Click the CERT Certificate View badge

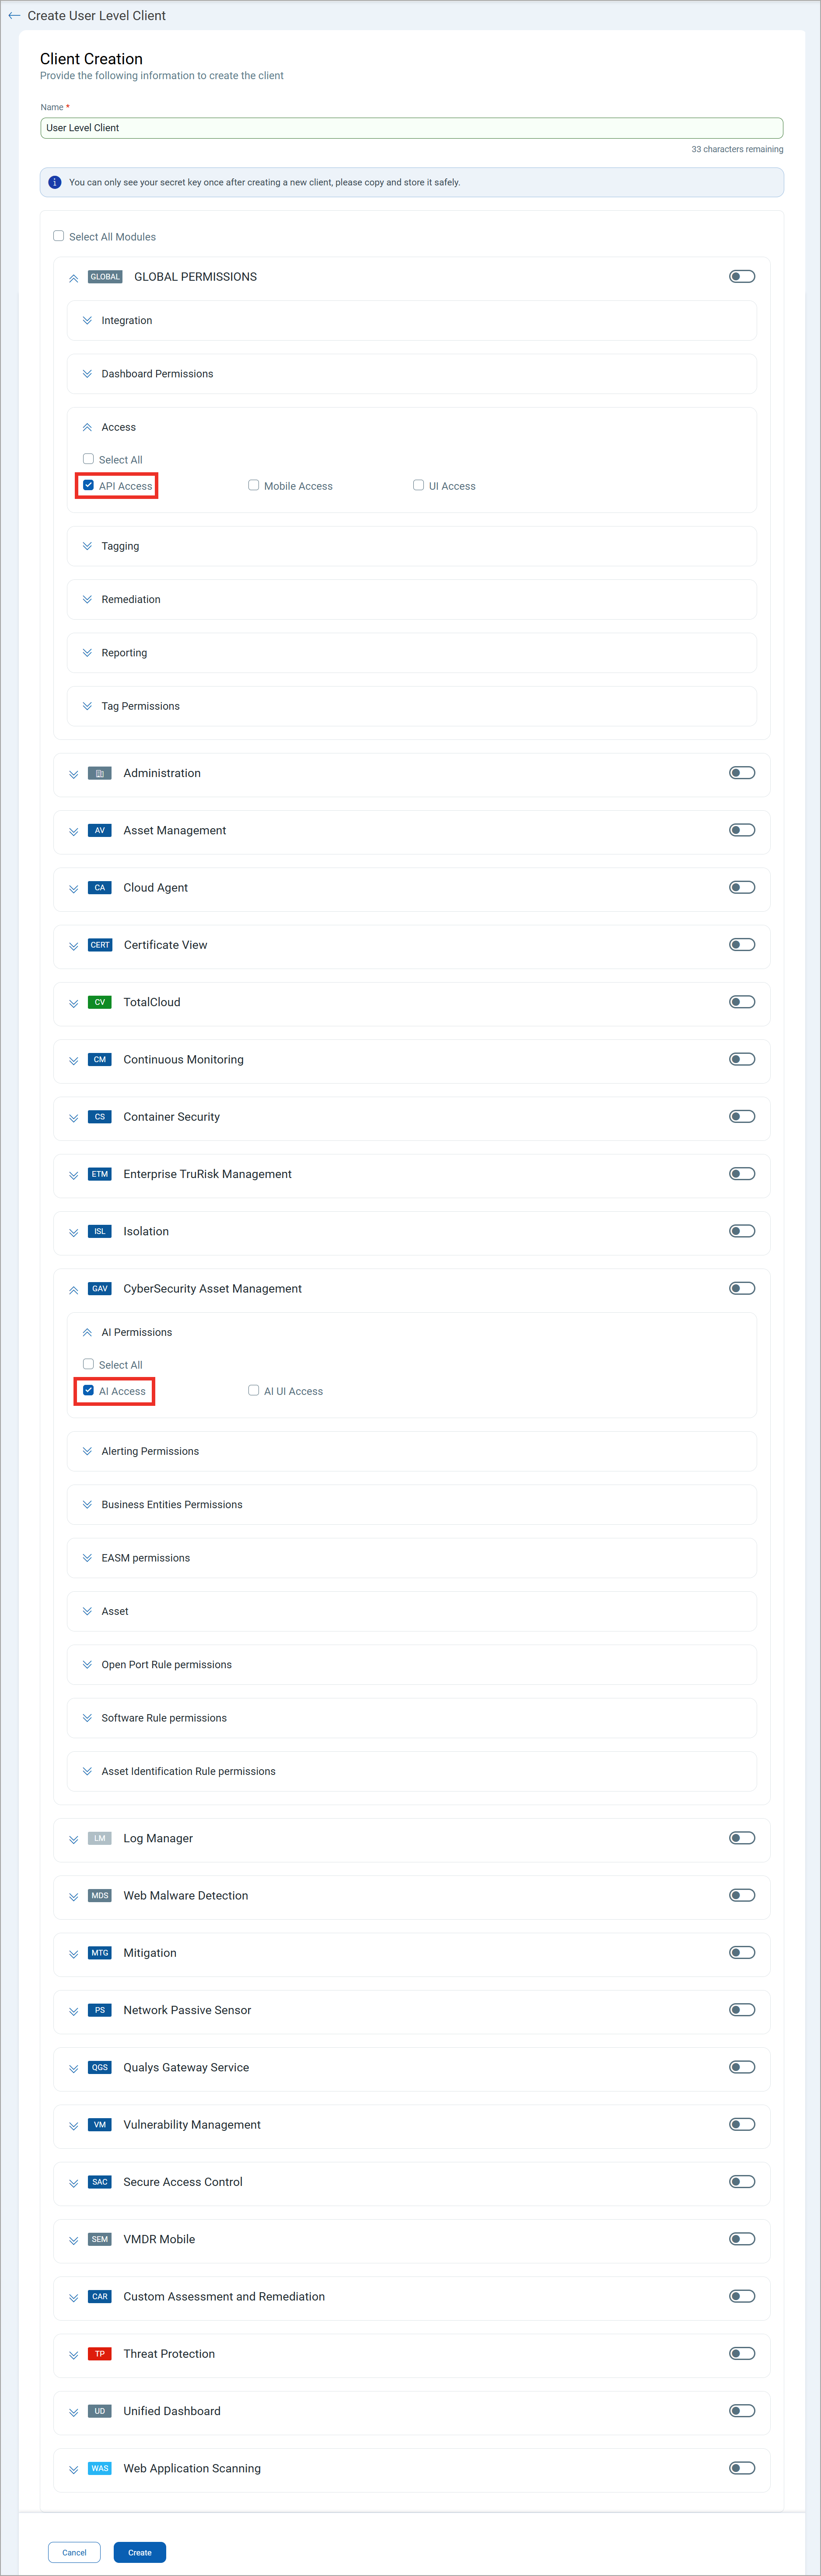tap(100, 945)
